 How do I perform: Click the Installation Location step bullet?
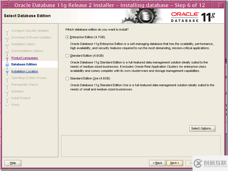point(7,71)
